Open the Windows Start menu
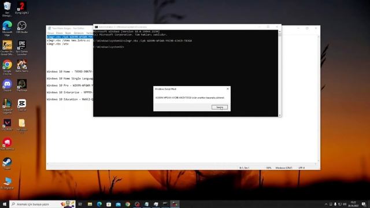Image resolution: width=370 pixels, height=208 pixels. [5, 204]
